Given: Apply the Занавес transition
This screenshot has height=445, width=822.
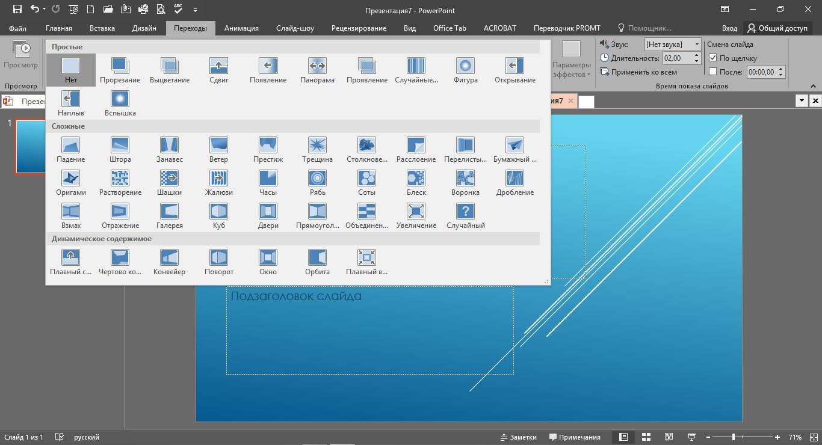Looking at the screenshot, I should click(170, 150).
